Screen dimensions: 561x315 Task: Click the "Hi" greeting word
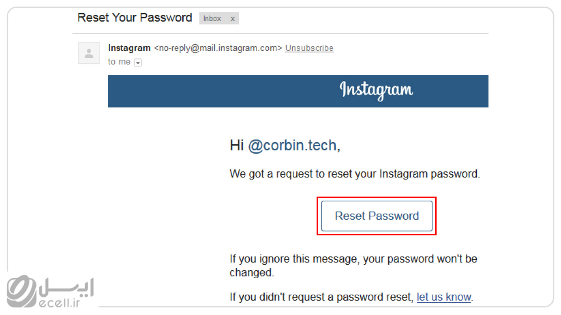pyautogui.click(x=237, y=145)
